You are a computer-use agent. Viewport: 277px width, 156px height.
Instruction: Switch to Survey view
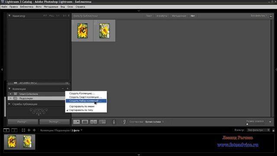(102, 122)
